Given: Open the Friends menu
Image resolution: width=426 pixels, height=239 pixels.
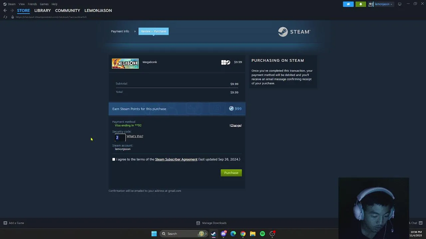Looking at the screenshot, I should tap(32, 4).
